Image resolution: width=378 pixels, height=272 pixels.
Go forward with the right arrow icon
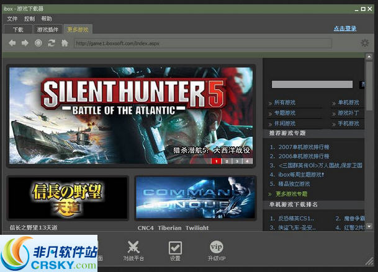[x=25, y=43]
